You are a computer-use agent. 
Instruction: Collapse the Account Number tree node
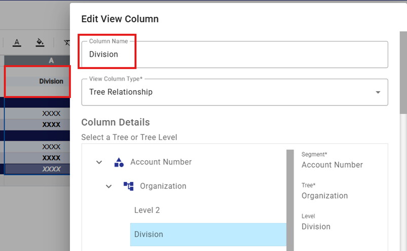point(99,162)
